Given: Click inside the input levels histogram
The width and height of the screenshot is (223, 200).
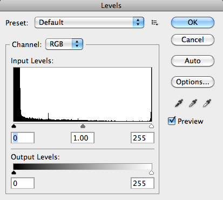Looking at the screenshot, I should point(83,95).
